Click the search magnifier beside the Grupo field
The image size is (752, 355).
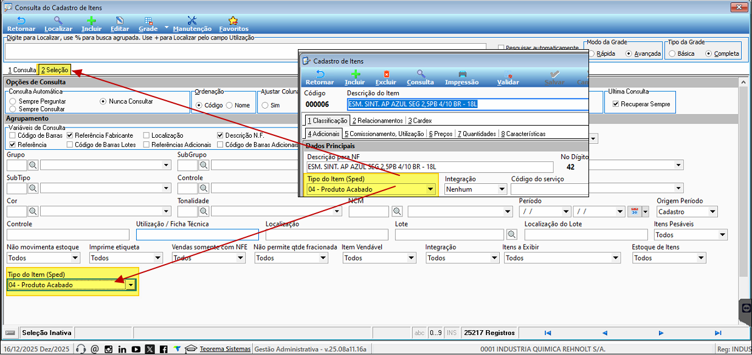point(33,165)
